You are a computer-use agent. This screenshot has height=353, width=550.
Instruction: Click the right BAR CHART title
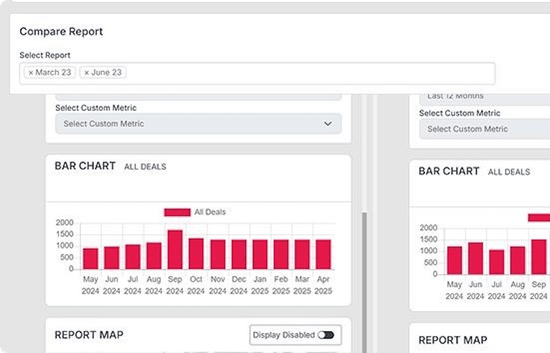[x=449, y=171]
